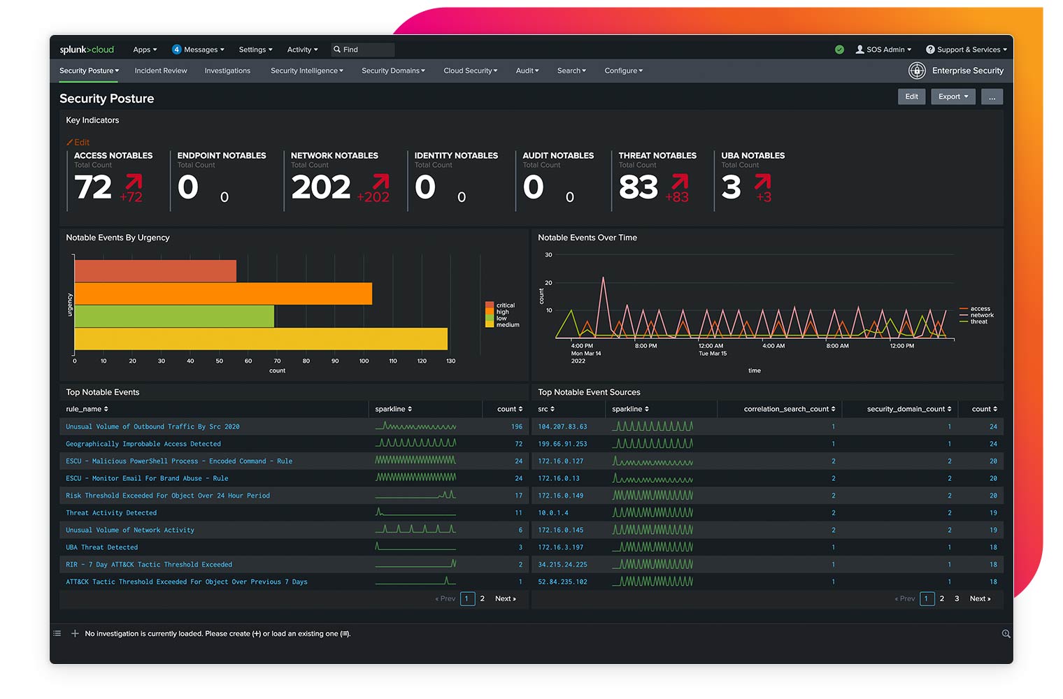Sort Top Notable Events by rule_name column

point(87,409)
